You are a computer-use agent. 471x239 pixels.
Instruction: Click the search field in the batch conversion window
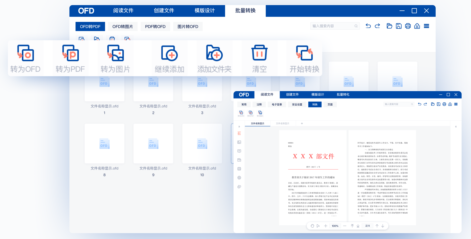click(x=335, y=26)
